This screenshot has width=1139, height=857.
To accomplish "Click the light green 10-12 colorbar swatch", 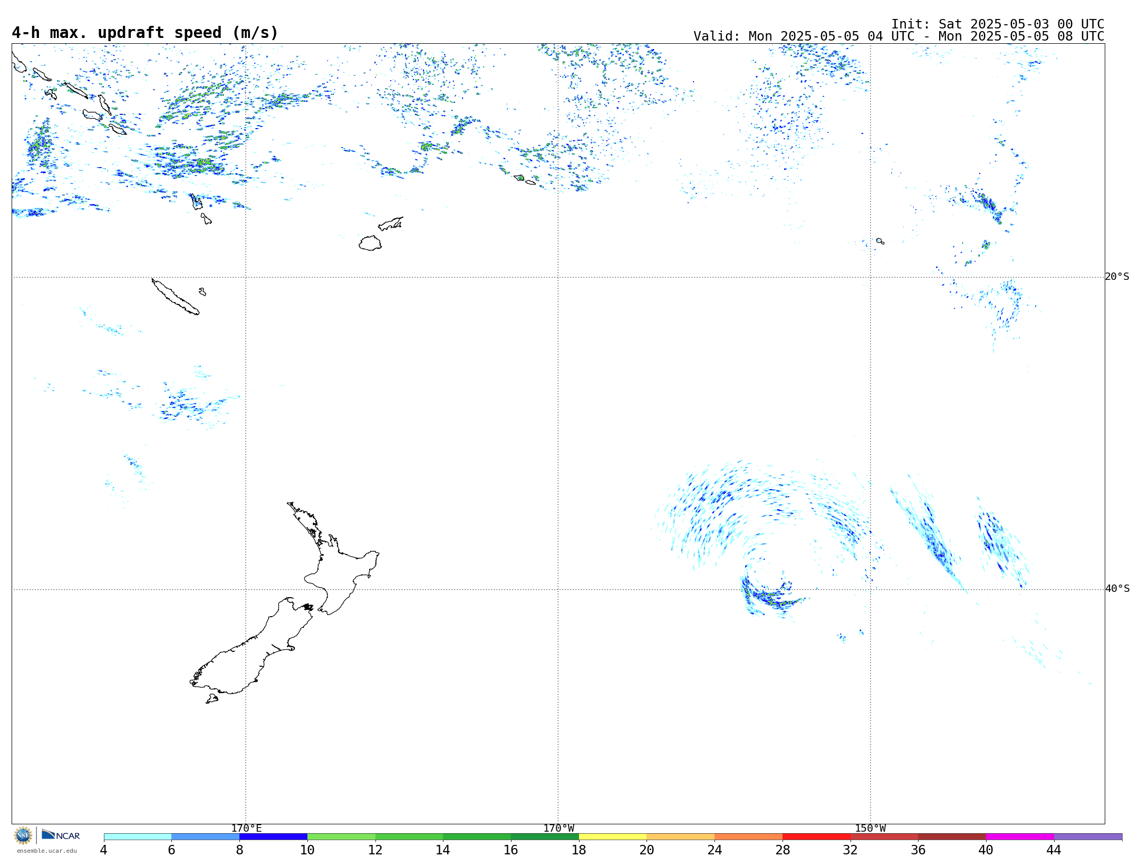I will (341, 836).
